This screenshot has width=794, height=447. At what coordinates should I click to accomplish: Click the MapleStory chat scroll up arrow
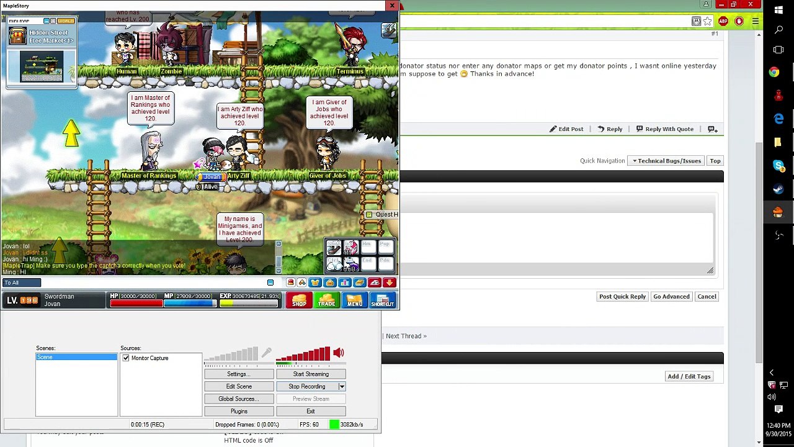[279, 244]
